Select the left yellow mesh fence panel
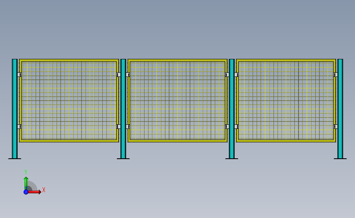This screenshot has width=355, height=218. [69, 101]
